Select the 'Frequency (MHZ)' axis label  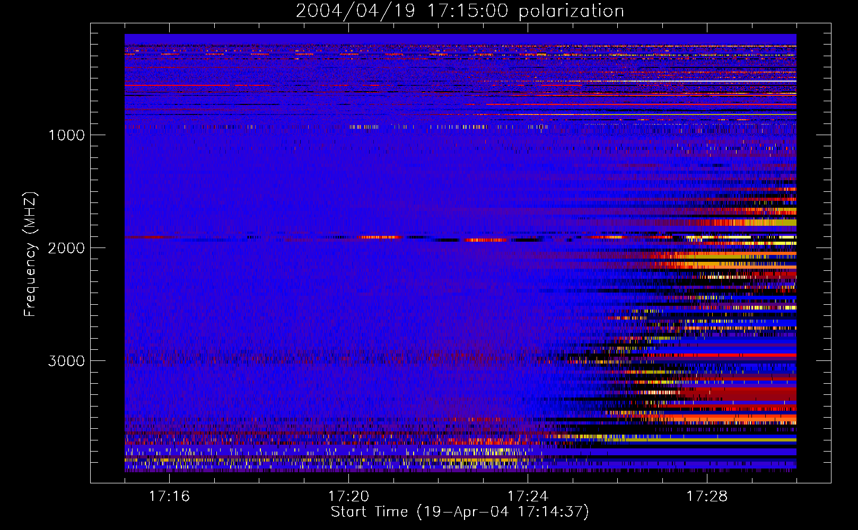point(30,254)
